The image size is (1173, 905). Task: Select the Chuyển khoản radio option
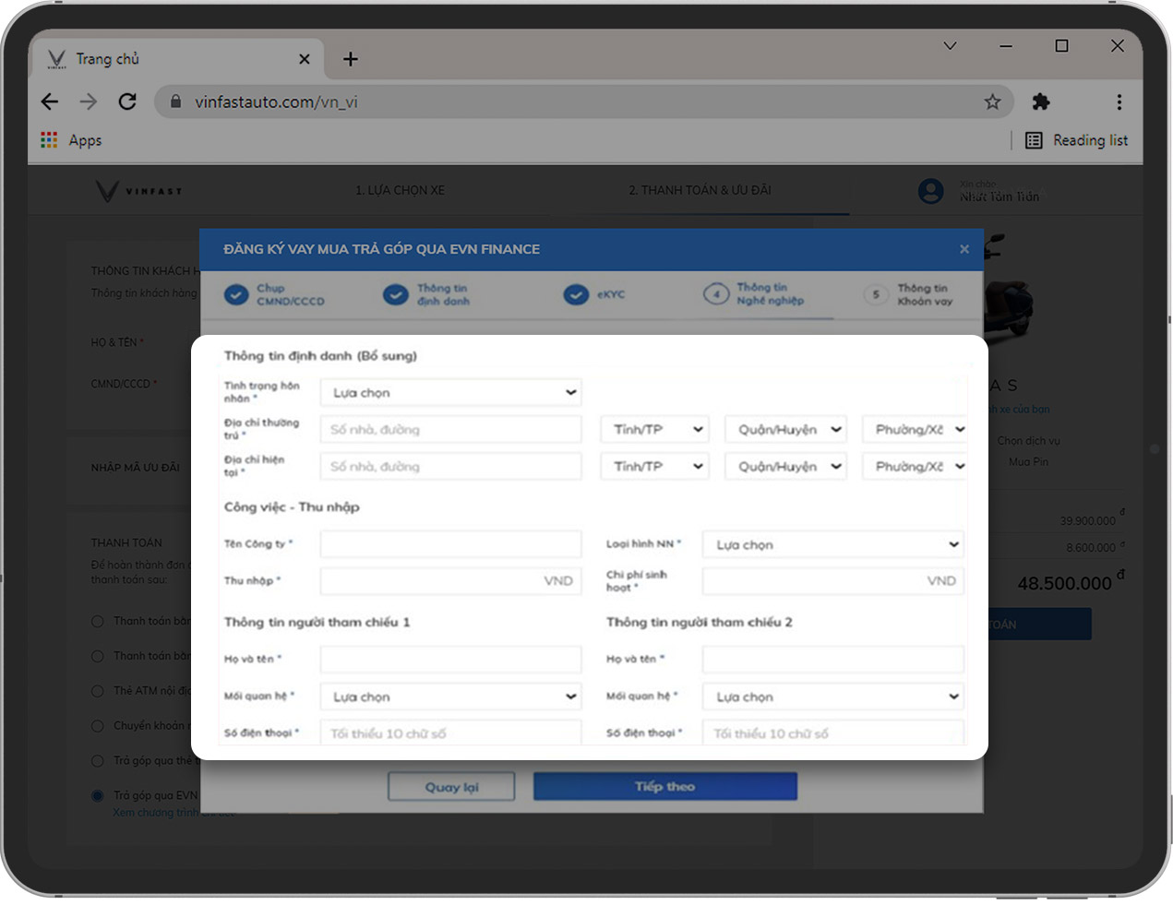(x=98, y=726)
